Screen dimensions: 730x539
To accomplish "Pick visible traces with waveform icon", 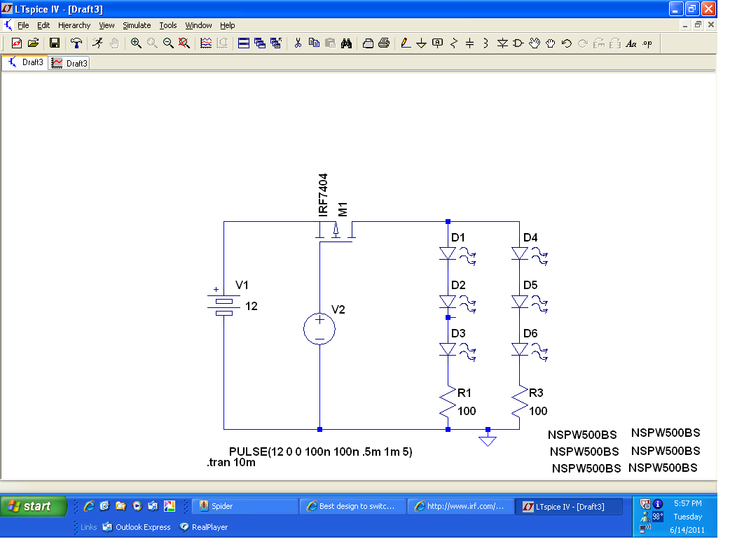I will [206, 43].
